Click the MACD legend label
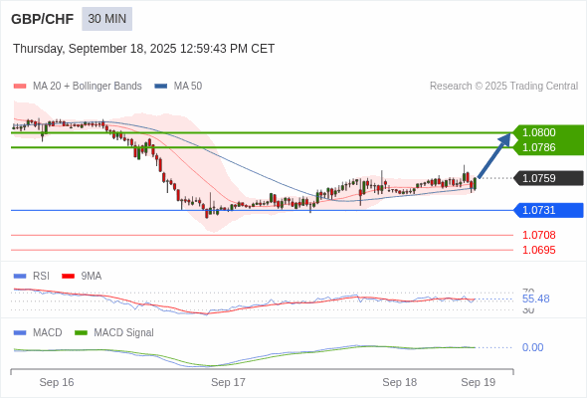This screenshot has width=587, height=398. point(48,333)
